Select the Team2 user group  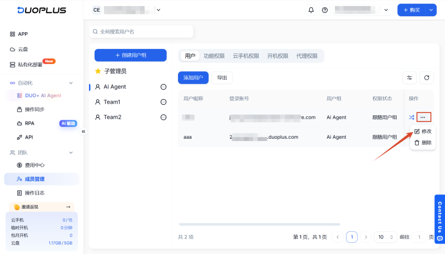tap(112, 117)
